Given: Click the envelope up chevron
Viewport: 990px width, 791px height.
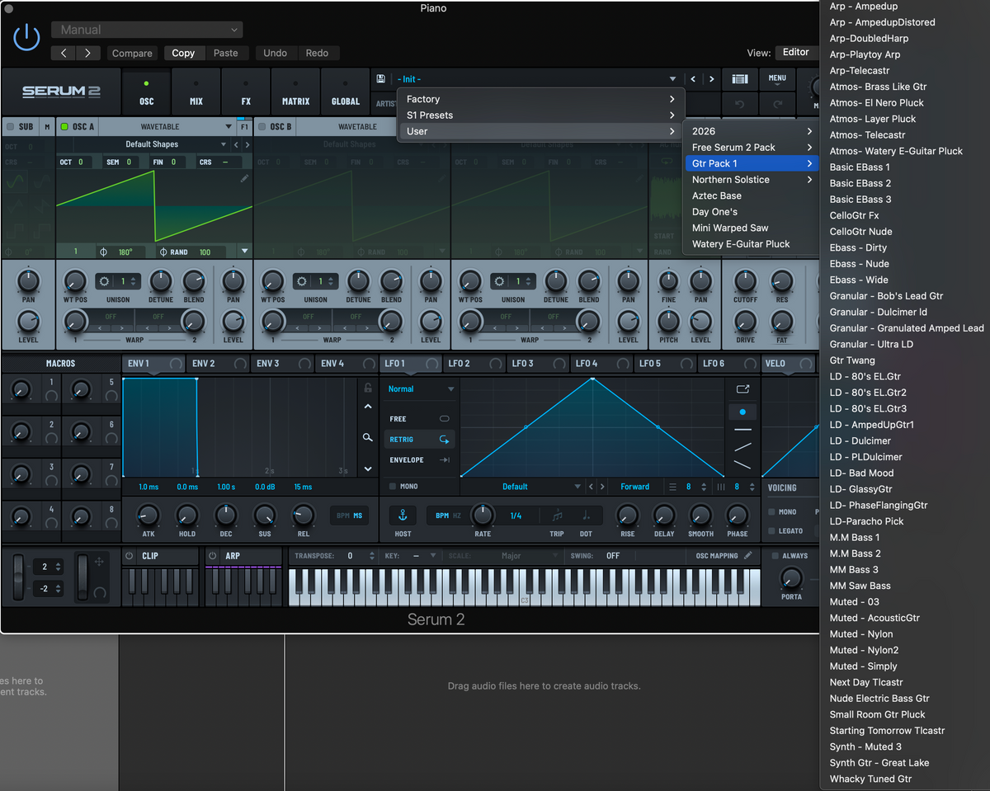Looking at the screenshot, I should coord(368,407).
